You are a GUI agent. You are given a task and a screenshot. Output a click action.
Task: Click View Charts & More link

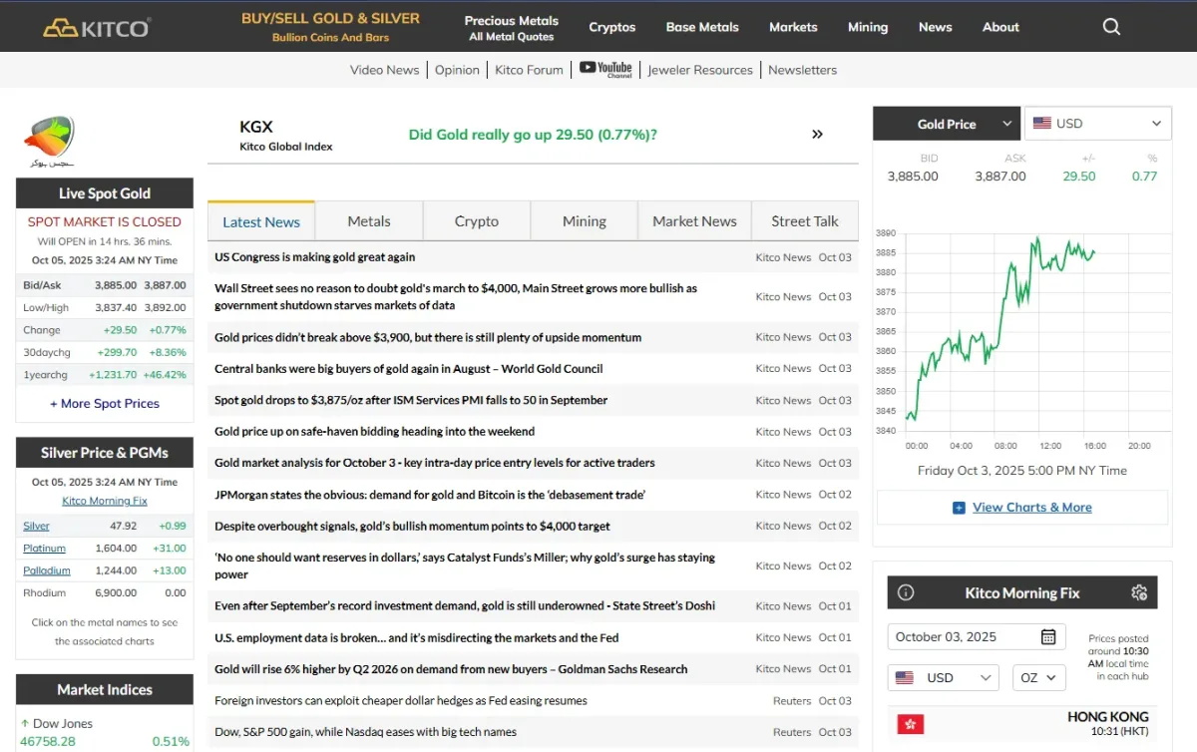[x=1032, y=508]
